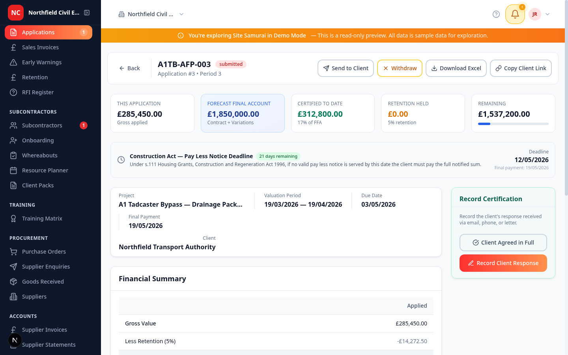The width and height of the screenshot is (568, 355).
Task: Select the Early Warnings warning icon
Action: click(13, 62)
